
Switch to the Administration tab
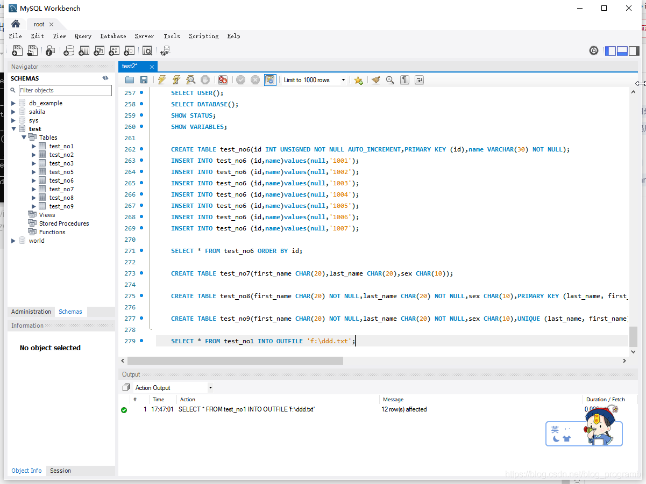click(31, 312)
